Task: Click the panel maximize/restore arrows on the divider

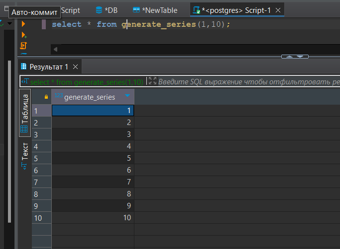Action: pos(295,57)
